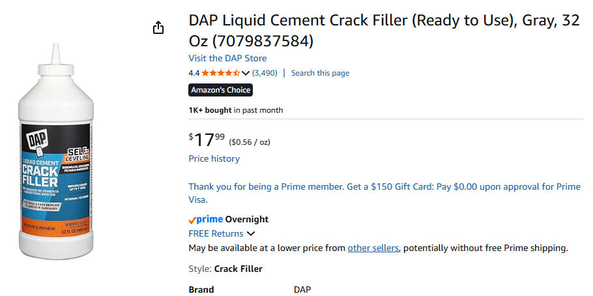Click the $17.99 price
Viewport: 593px width, 296px height.
coord(207,139)
